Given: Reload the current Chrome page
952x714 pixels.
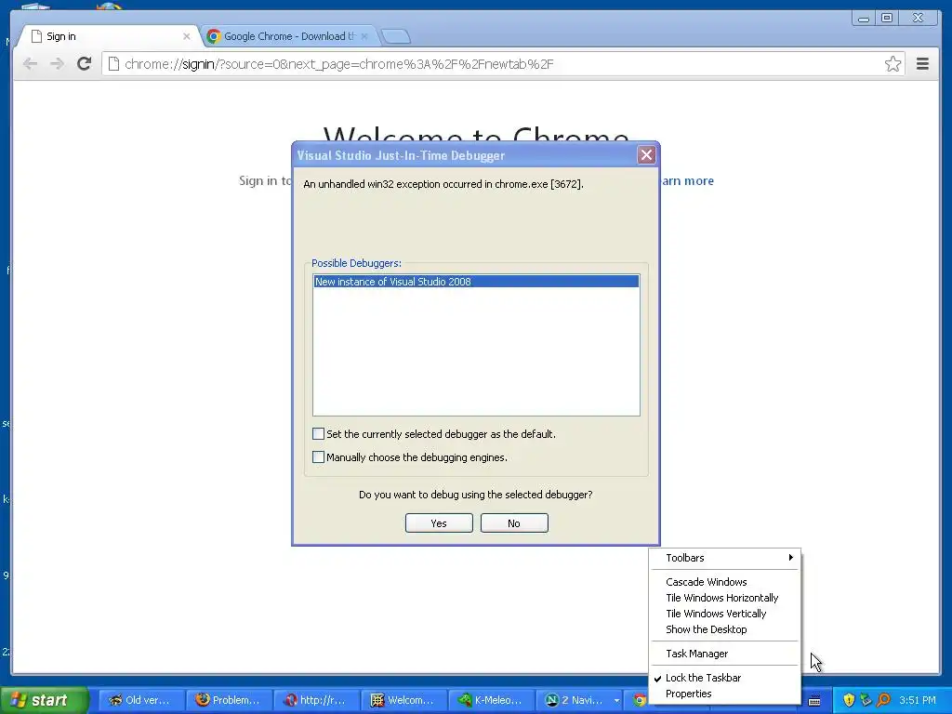Looking at the screenshot, I should [85, 64].
